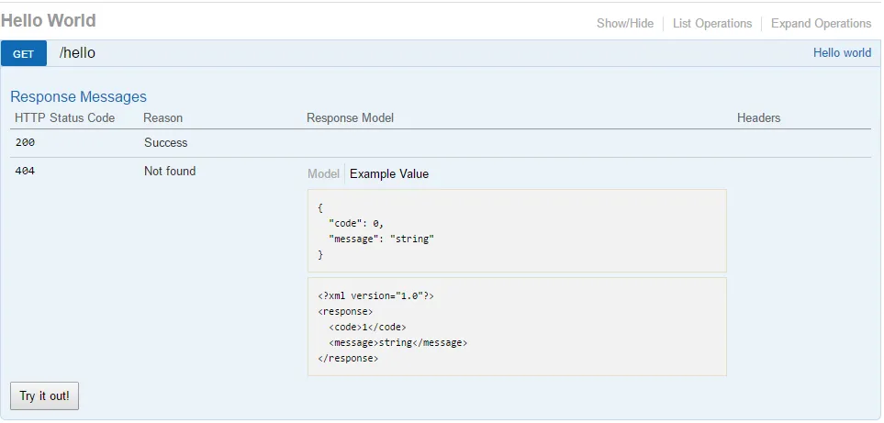Click the Hello world summary link
The image size is (884, 423).
(842, 53)
